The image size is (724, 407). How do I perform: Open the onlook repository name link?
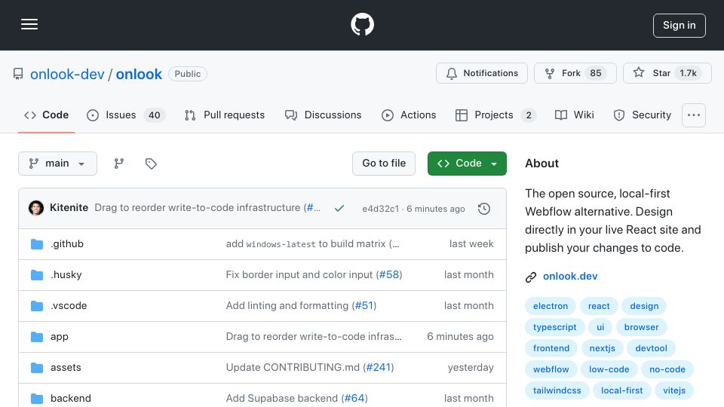(139, 74)
